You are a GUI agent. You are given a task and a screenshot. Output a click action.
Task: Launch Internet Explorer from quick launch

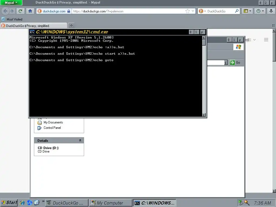(22, 203)
